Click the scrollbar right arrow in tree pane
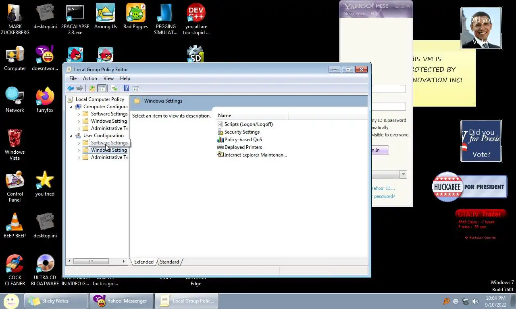The image size is (516, 309). 124,262
